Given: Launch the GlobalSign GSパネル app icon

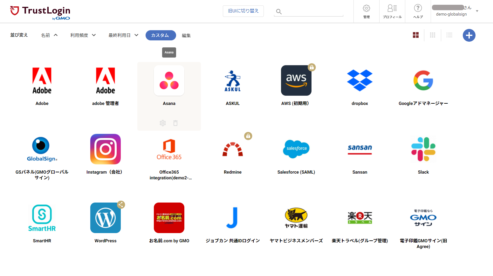Looking at the screenshot, I should pyautogui.click(x=42, y=149).
